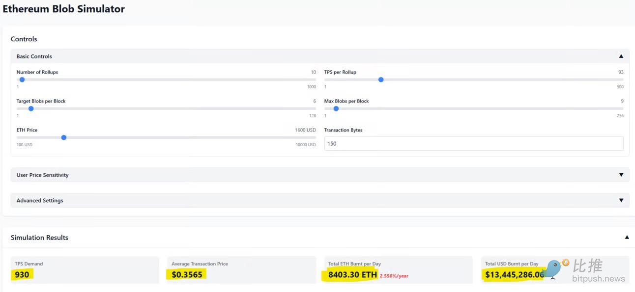Click the Transaction Bytes label

click(343, 130)
